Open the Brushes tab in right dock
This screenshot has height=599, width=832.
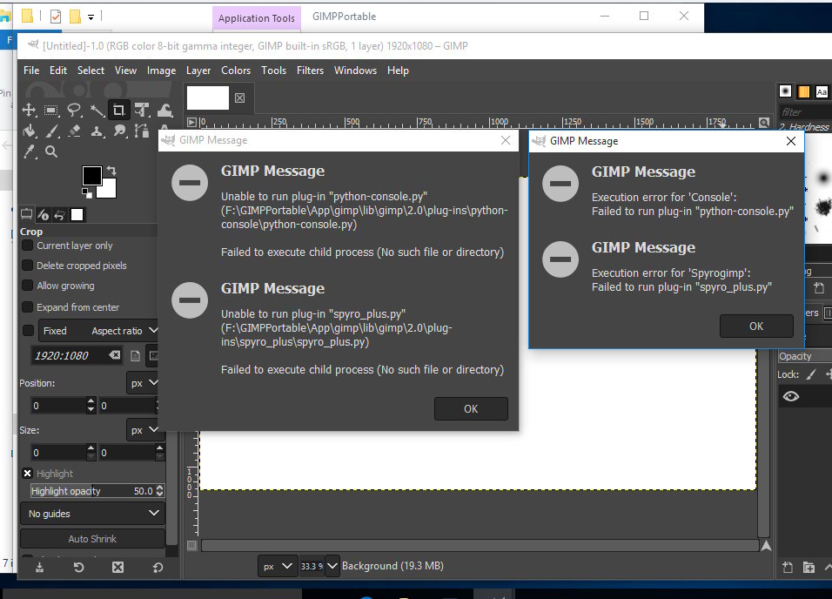pyautogui.click(x=785, y=91)
